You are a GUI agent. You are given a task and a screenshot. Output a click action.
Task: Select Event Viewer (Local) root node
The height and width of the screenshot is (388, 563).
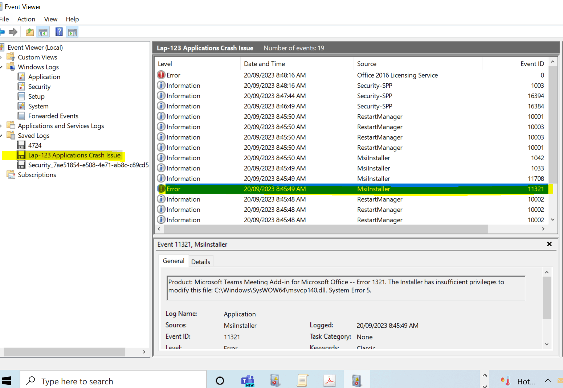click(35, 48)
